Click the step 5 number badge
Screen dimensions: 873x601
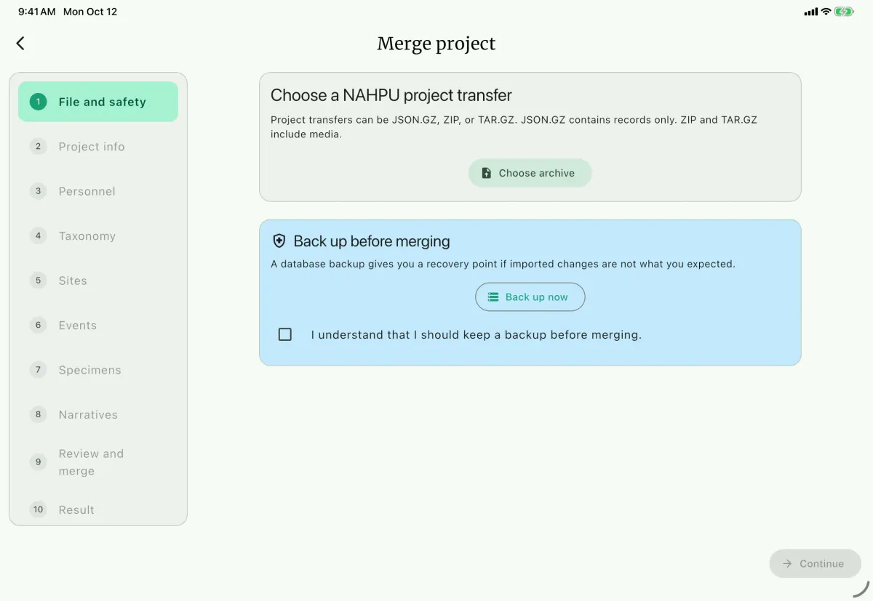(x=39, y=281)
